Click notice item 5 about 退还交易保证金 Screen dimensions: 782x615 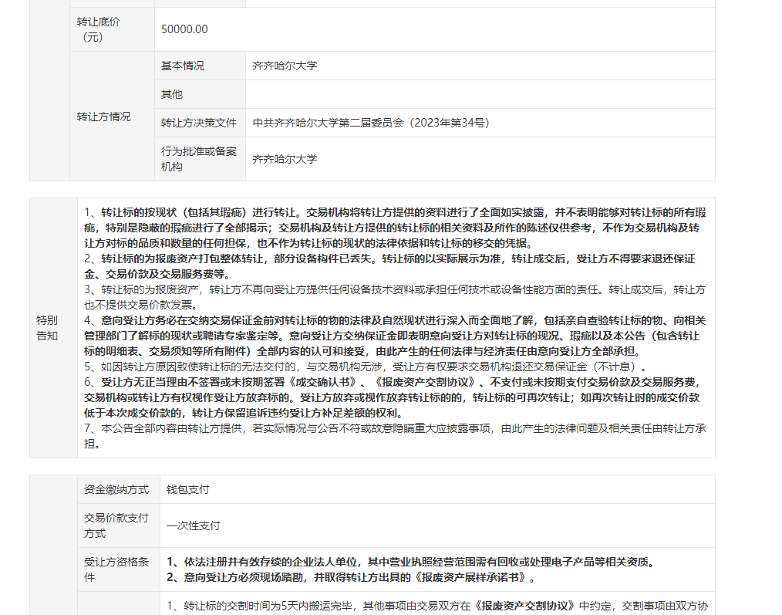pos(367,367)
